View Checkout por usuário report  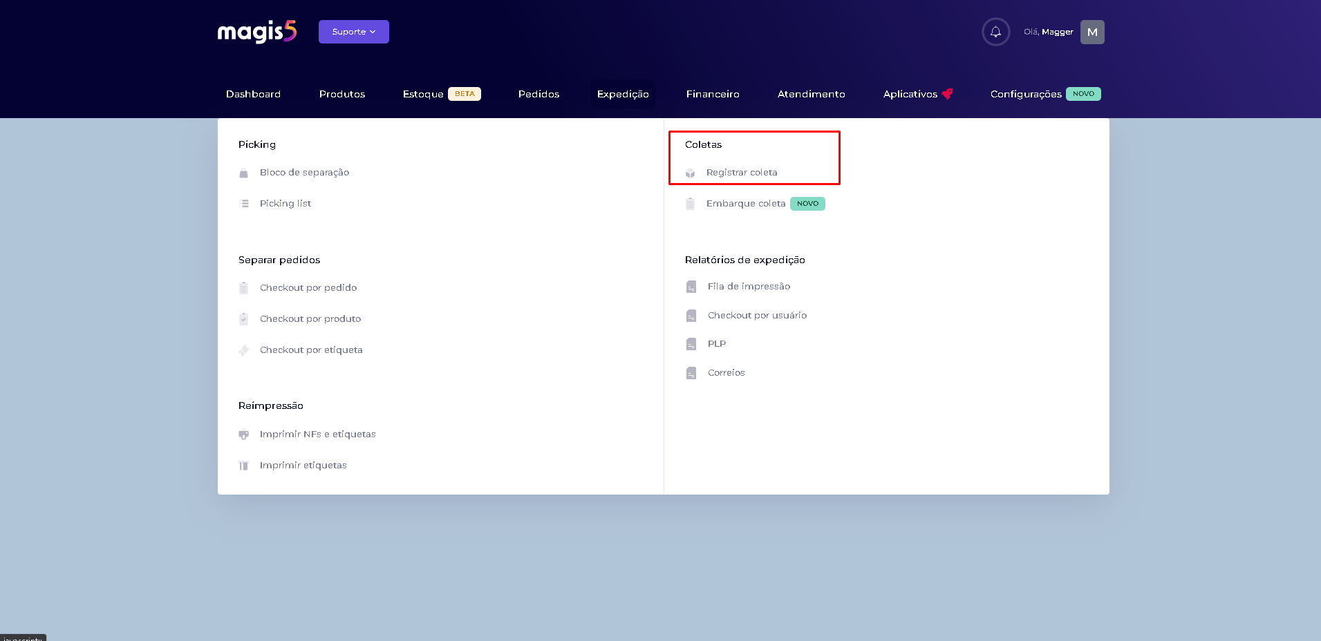tap(757, 316)
